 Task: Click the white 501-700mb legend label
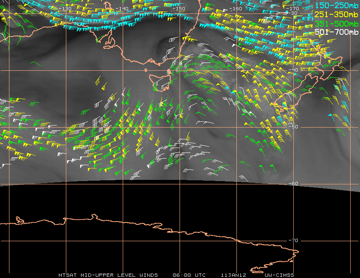click(337, 32)
